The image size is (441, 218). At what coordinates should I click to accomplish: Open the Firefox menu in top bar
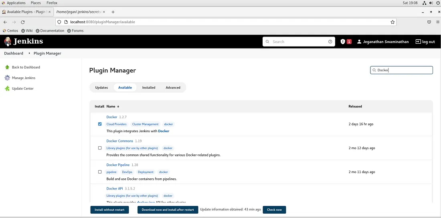pos(52,3)
